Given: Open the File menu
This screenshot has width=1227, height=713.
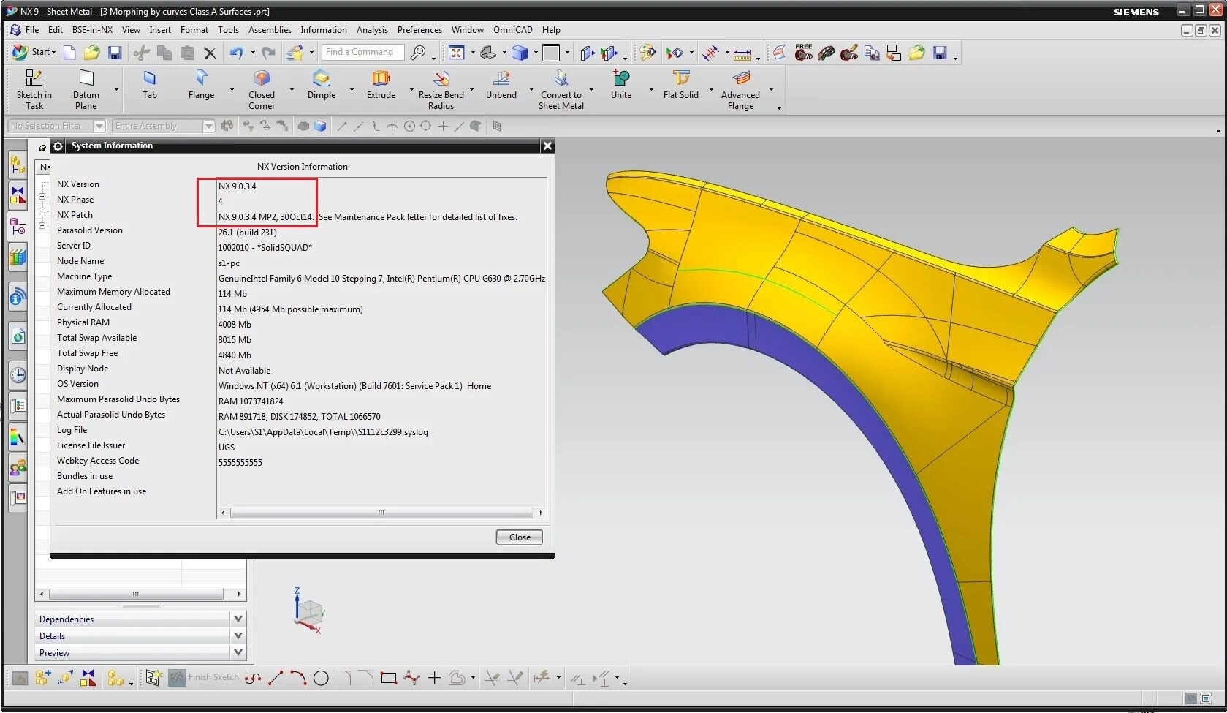Looking at the screenshot, I should [x=32, y=30].
